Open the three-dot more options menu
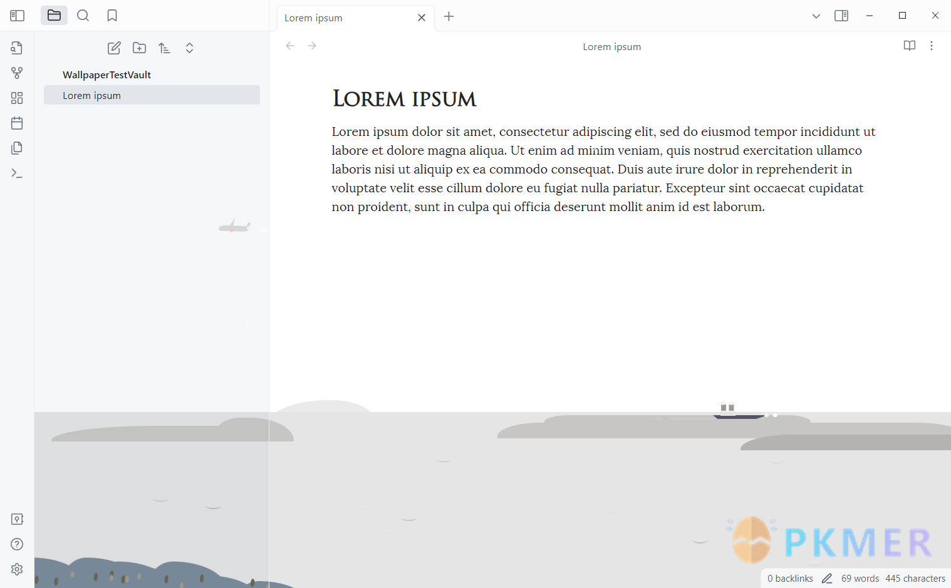The width and height of the screenshot is (951, 588). [932, 46]
